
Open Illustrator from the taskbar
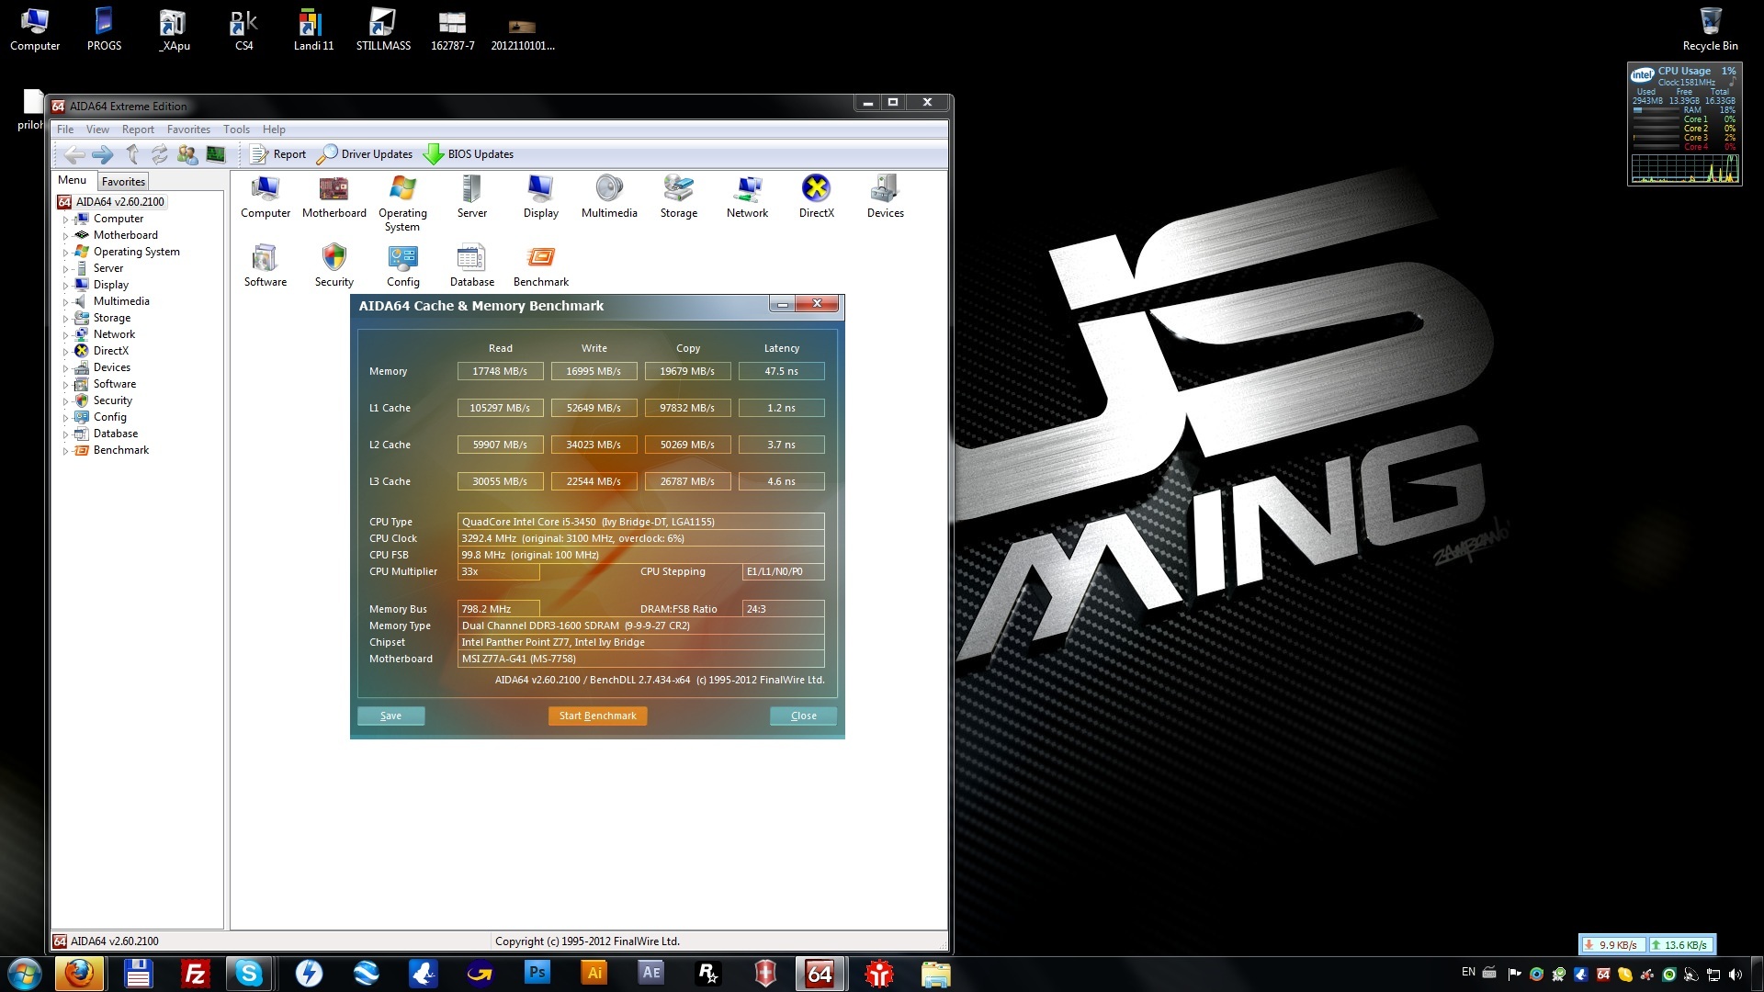(x=594, y=974)
